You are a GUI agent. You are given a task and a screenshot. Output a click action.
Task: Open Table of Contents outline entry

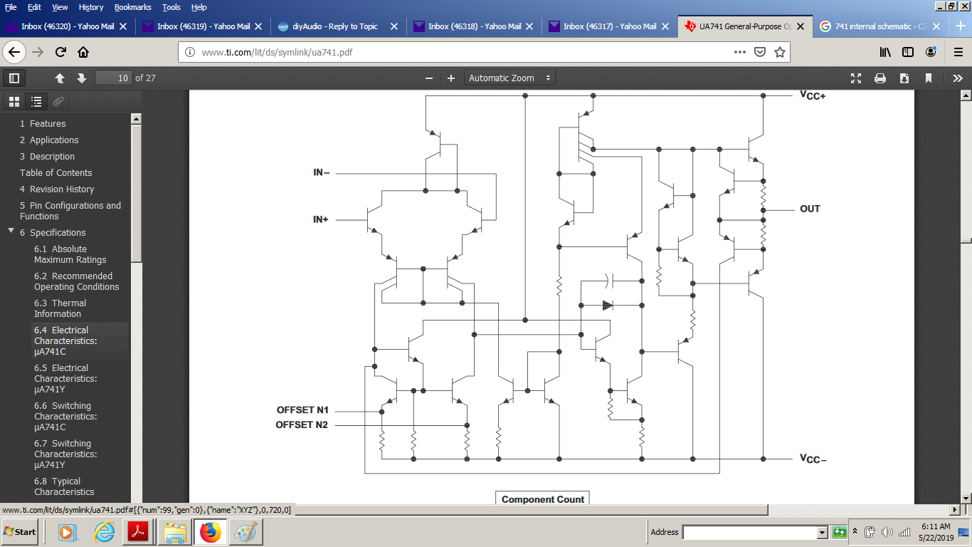pos(56,172)
